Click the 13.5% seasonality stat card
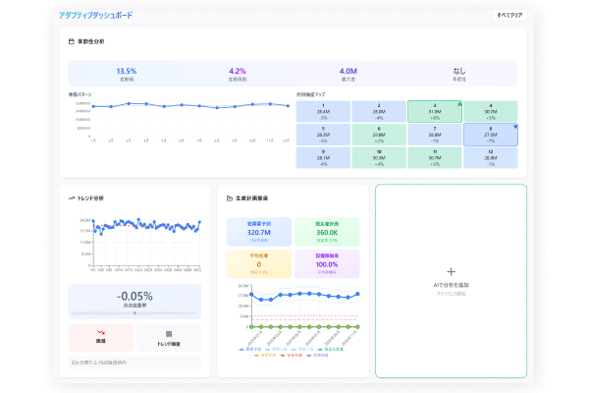This screenshot has height=393, width=589. [x=126, y=74]
